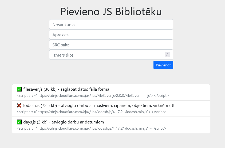Select the filesaver.js (36 kb) title text
The height and width of the screenshot is (148, 225).
[66, 89]
